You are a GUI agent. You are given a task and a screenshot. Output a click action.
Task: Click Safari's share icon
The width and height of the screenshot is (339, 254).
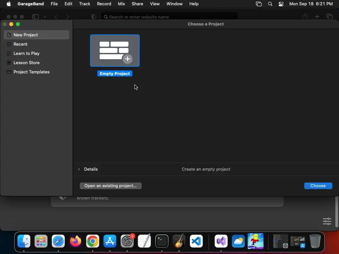[x=305, y=17]
